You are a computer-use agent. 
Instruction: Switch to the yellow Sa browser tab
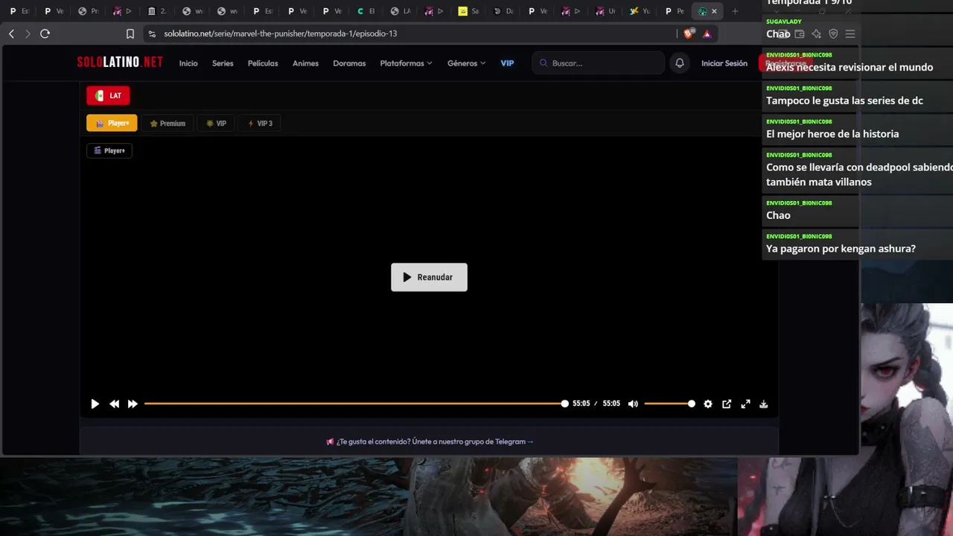[469, 11]
